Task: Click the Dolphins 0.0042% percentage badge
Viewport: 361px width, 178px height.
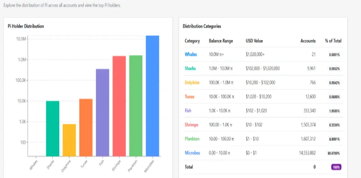Action: 334,83
